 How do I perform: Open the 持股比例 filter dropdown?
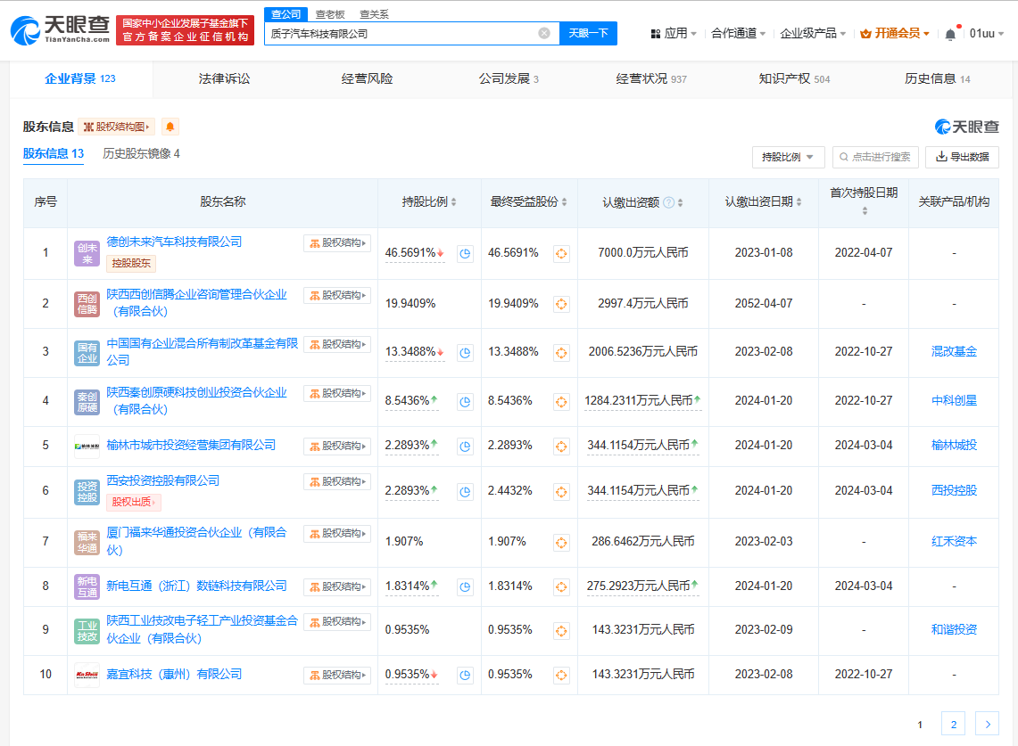pos(788,157)
